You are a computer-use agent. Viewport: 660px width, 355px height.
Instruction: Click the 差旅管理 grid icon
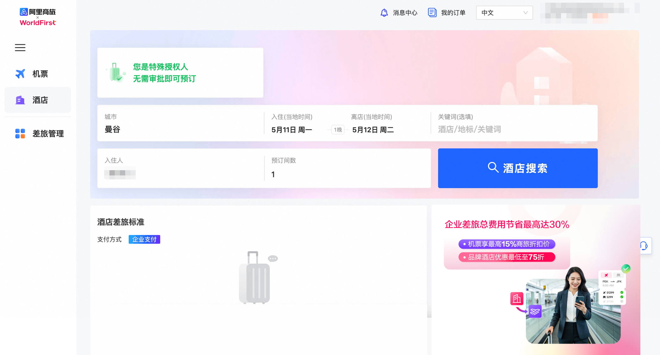(20, 134)
